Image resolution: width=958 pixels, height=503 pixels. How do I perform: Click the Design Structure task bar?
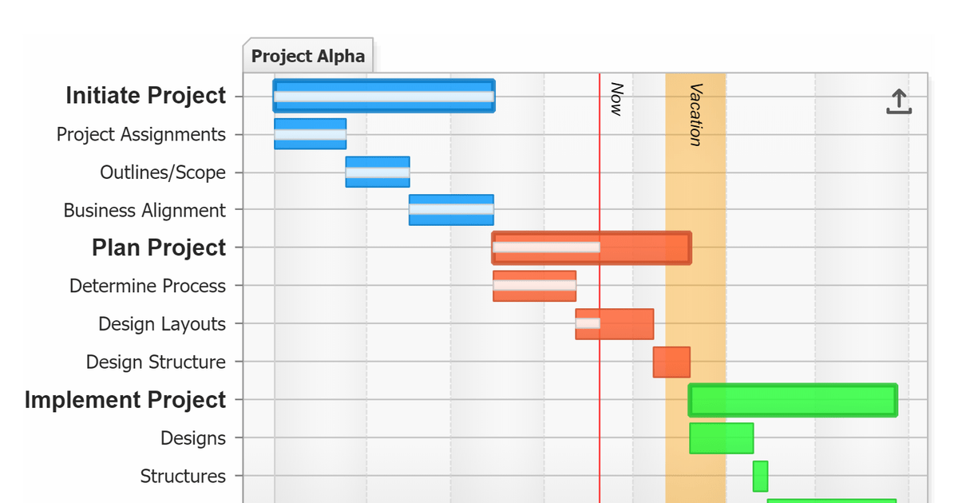point(672,361)
